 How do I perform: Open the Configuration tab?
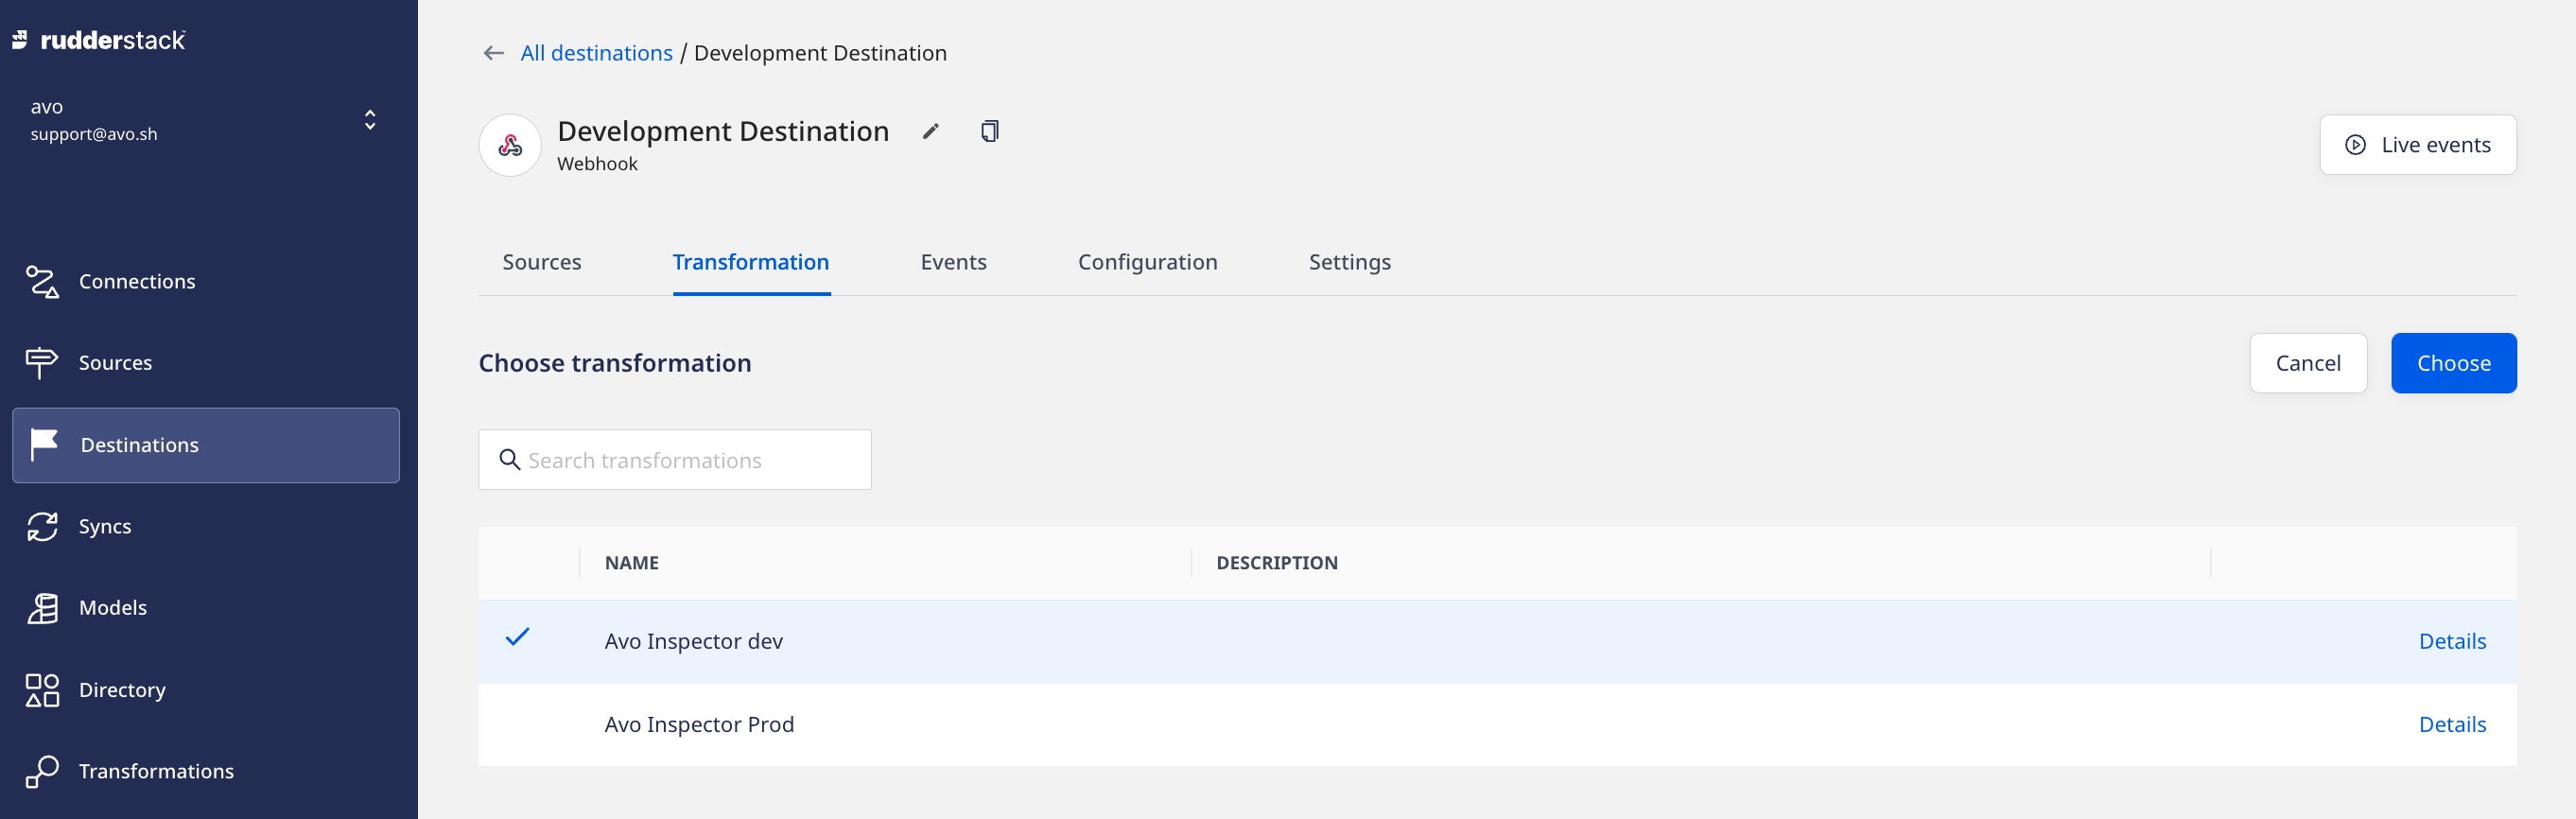1147,262
